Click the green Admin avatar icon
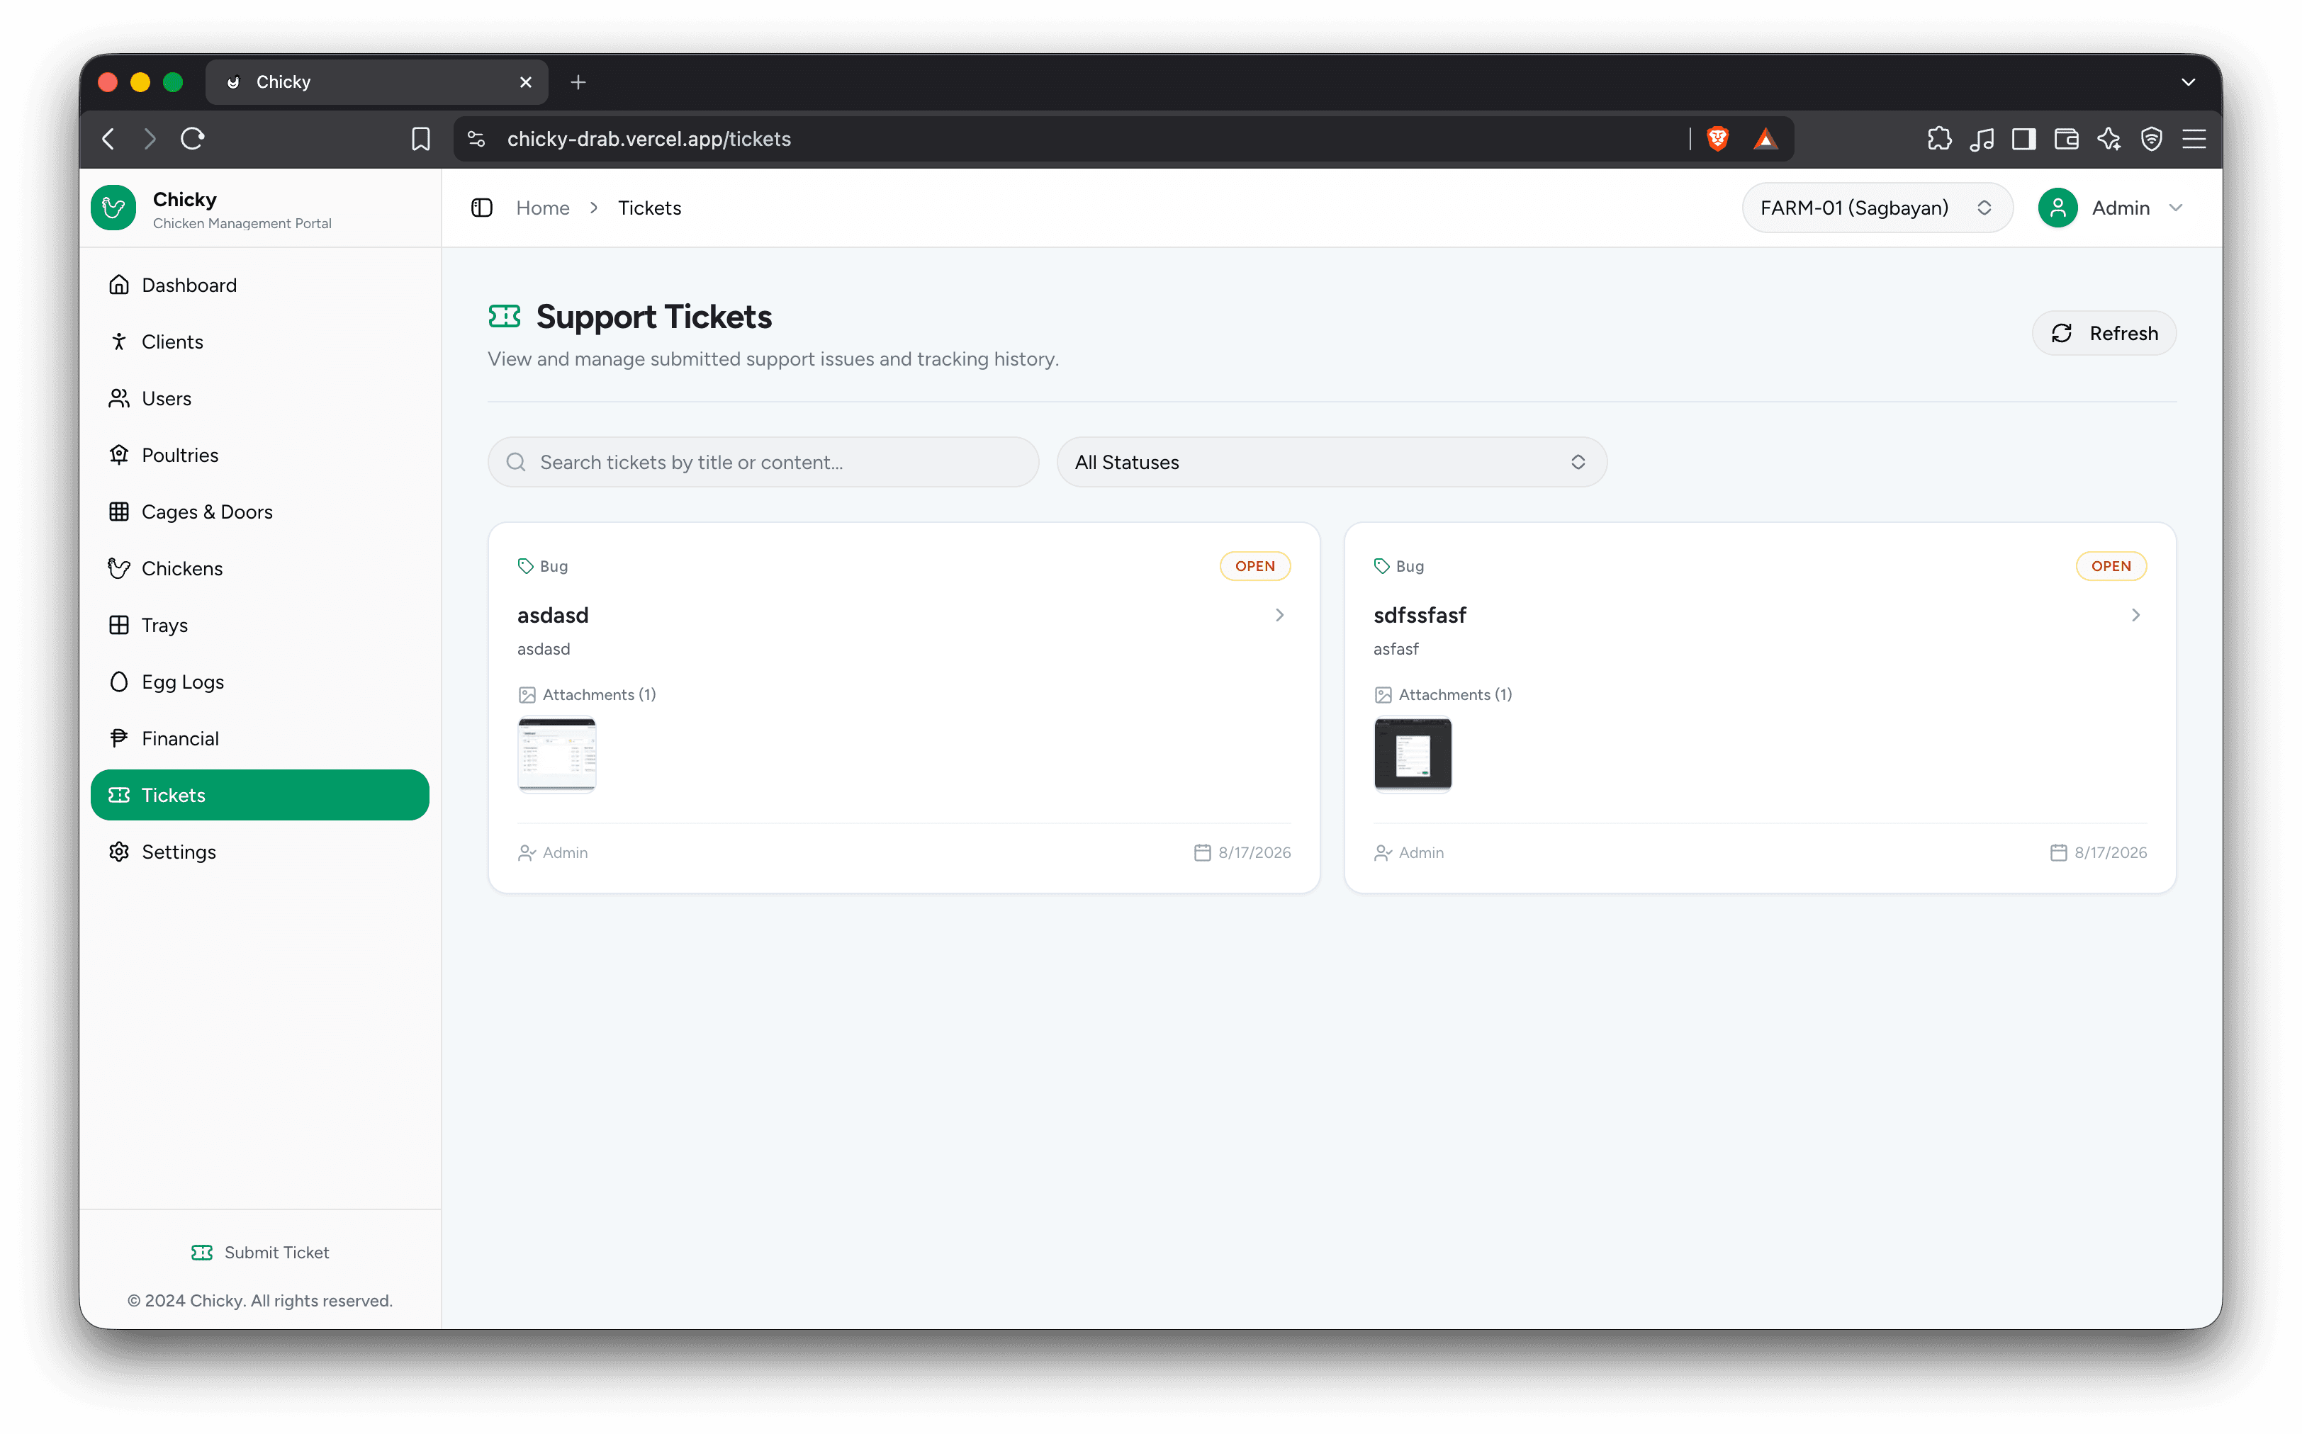This screenshot has width=2302, height=1434. pyautogui.click(x=2057, y=208)
